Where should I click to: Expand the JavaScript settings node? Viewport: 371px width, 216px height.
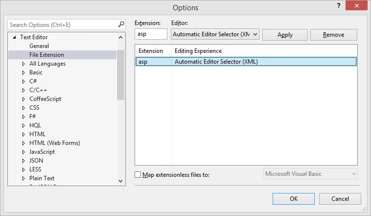(23, 152)
